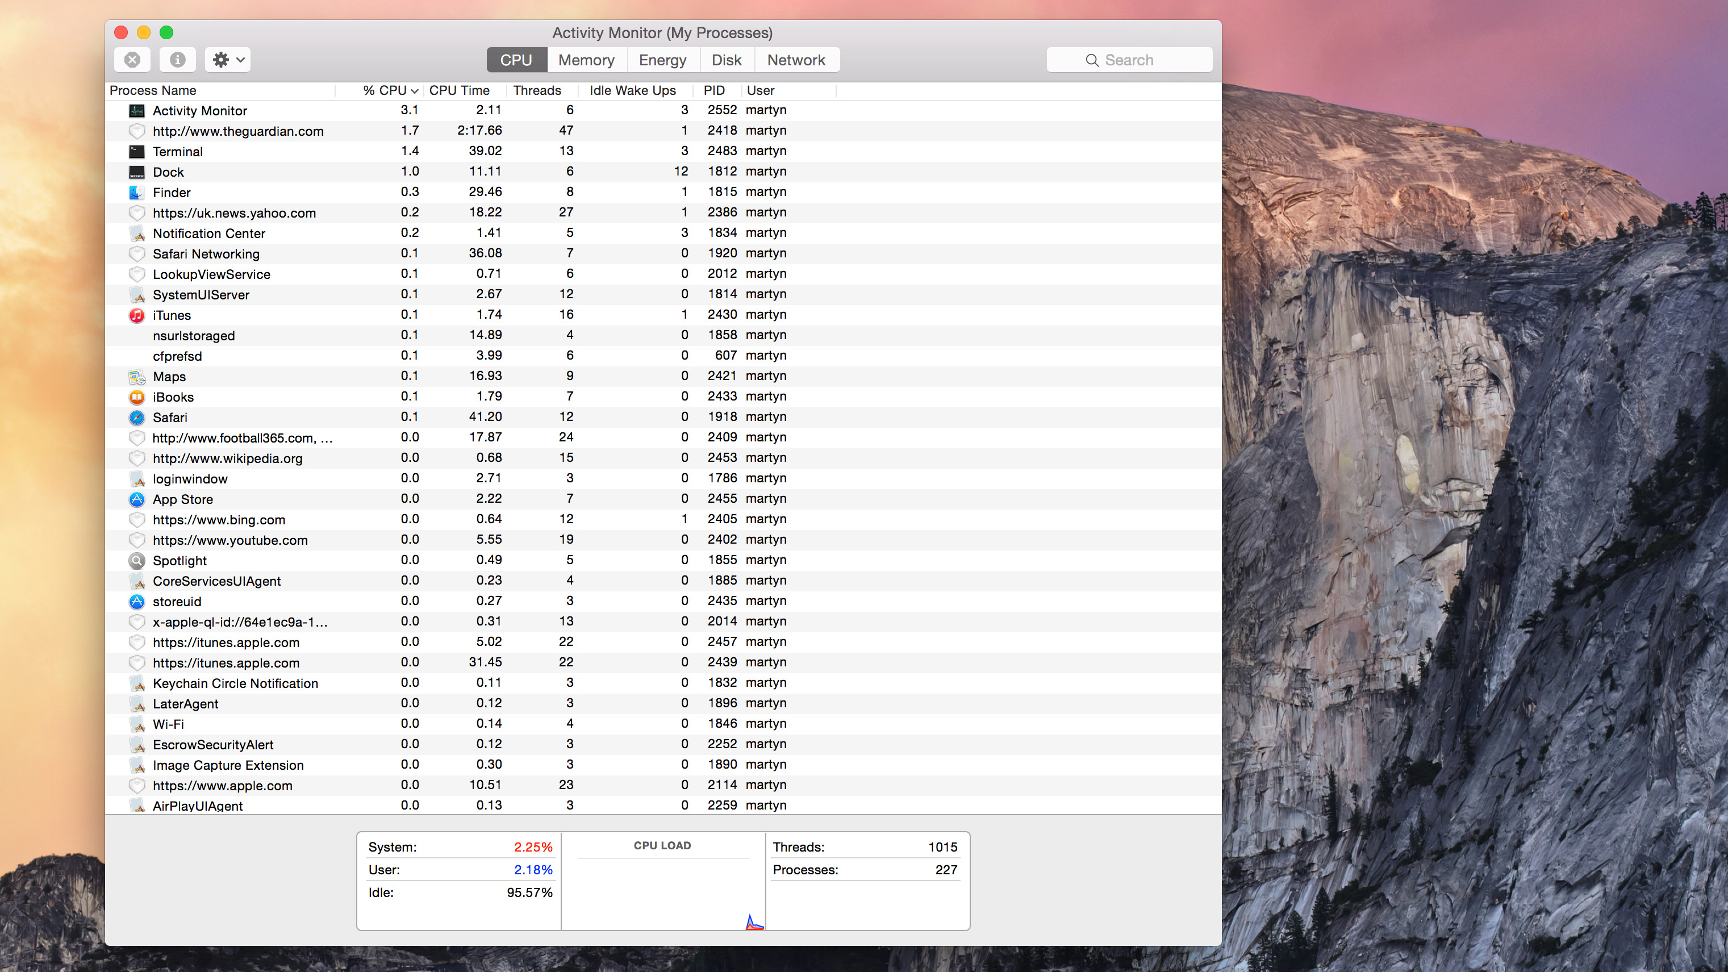Click the System 2.25% value

point(533,847)
